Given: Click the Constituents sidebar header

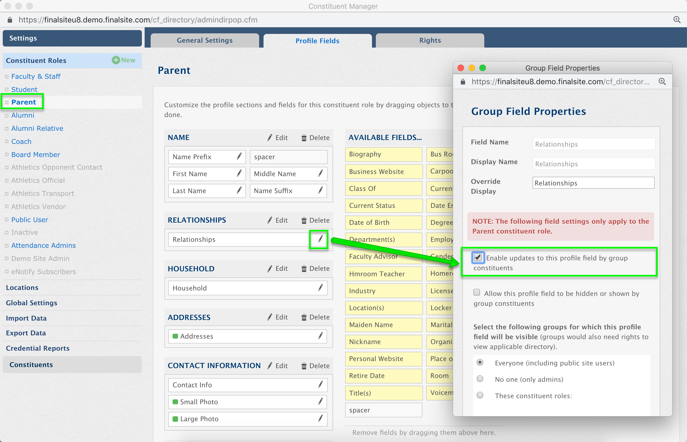Looking at the screenshot, I should pos(72,365).
